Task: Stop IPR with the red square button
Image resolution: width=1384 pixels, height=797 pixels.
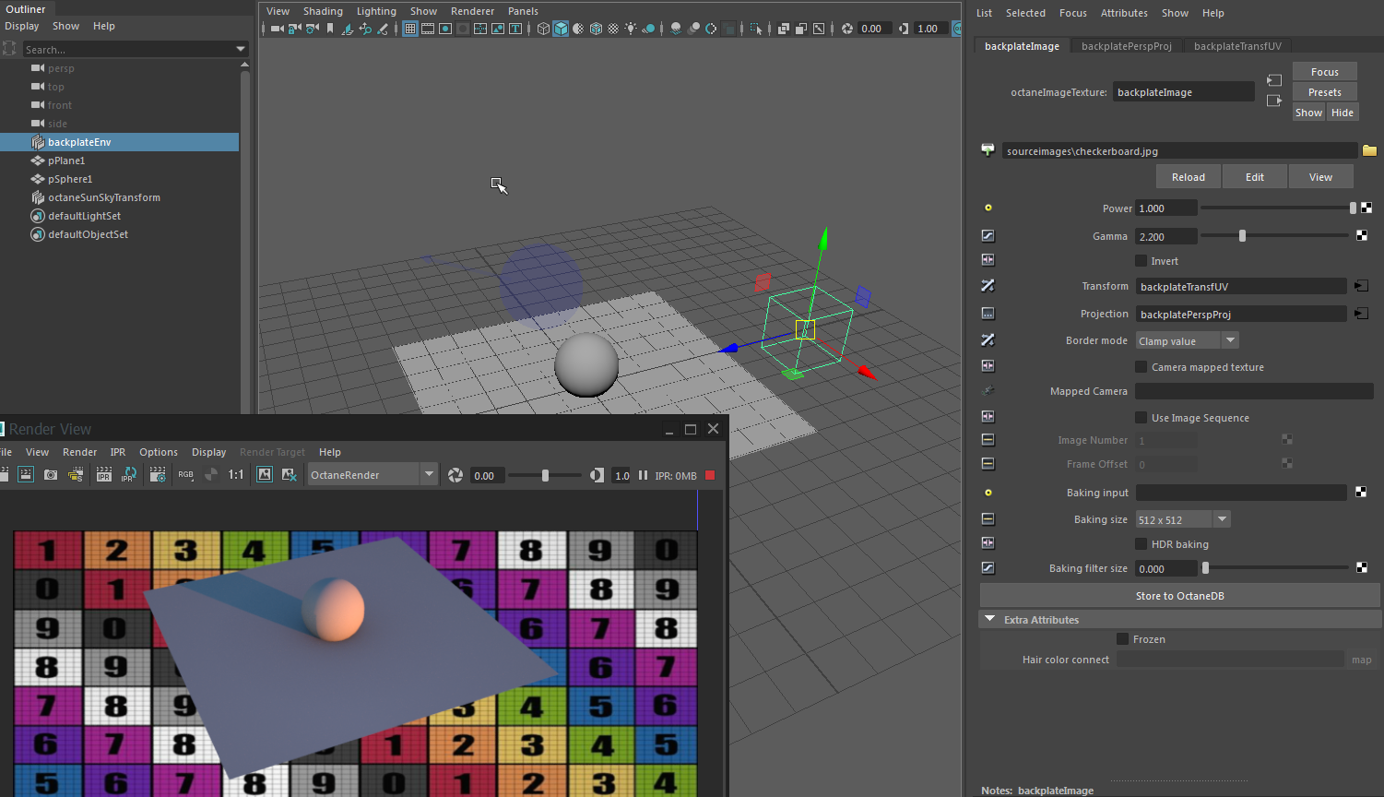Action: (x=710, y=475)
